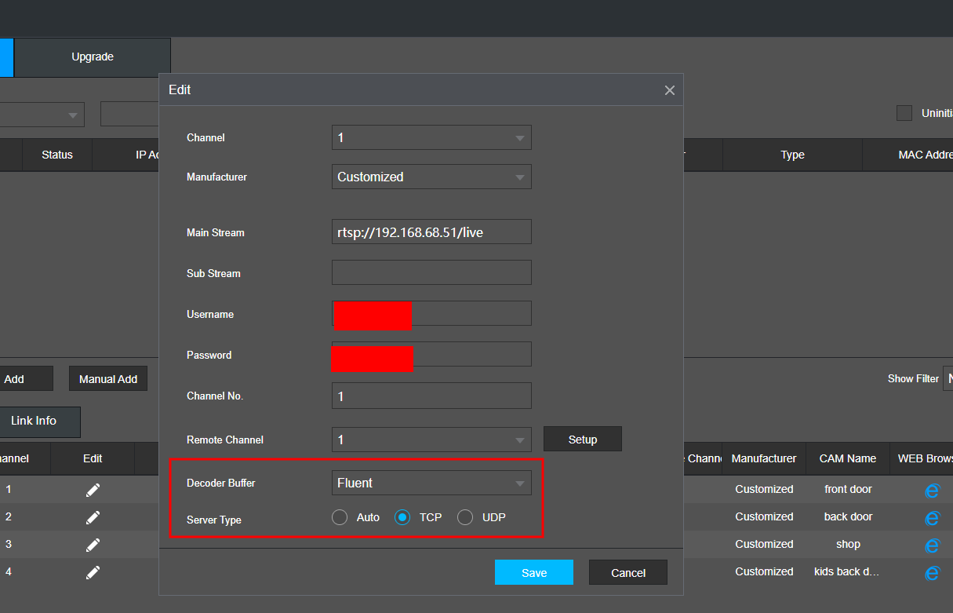Click the Manual Add button
The image size is (953, 613).
click(108, 378)
